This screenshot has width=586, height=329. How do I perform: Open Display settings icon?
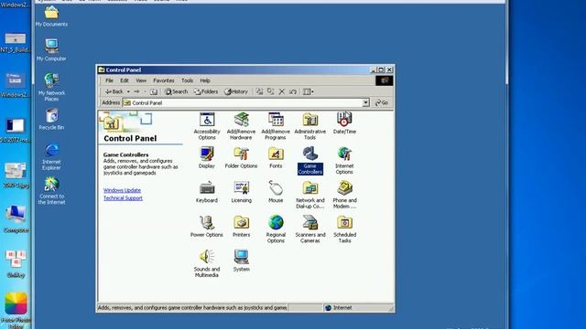pos(207,157)
